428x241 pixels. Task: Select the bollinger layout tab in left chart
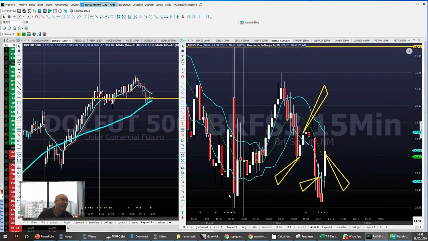tap(108, 222)
